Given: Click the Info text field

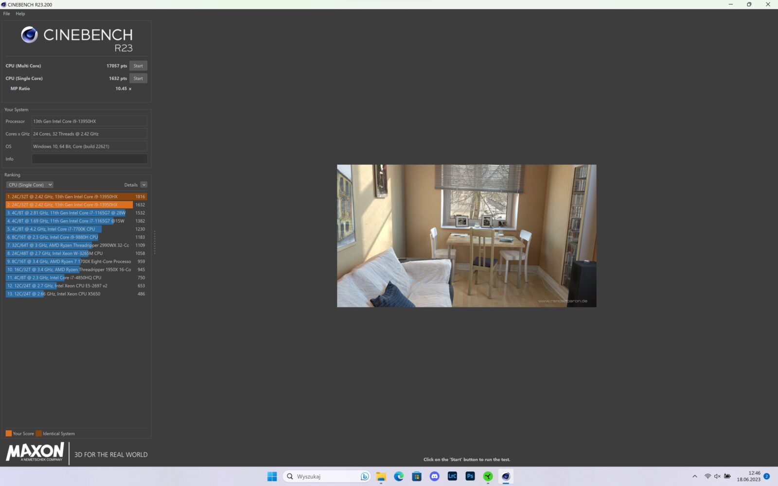Looking at the screenshot, I should (x=89, y=159).
